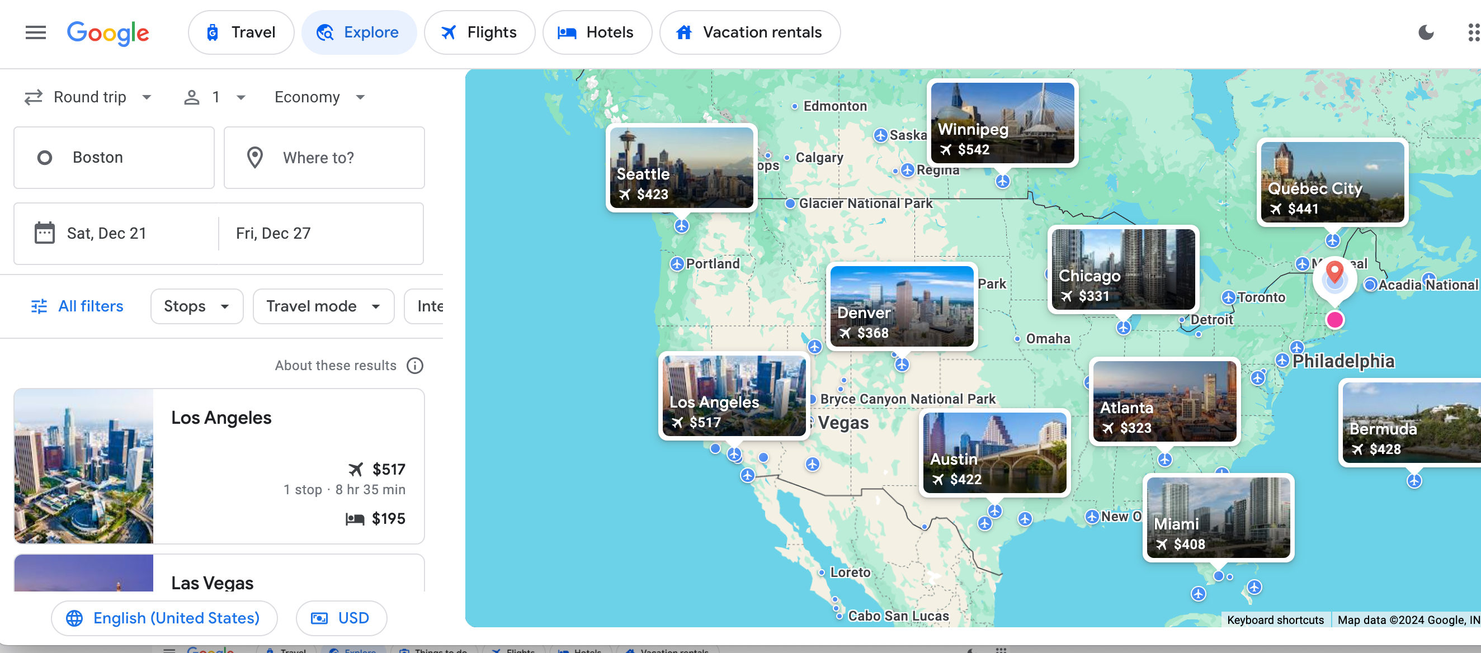Change language via English (United States) button
The height and width of the screenshot is (653, 1481).
click(164, 618)
